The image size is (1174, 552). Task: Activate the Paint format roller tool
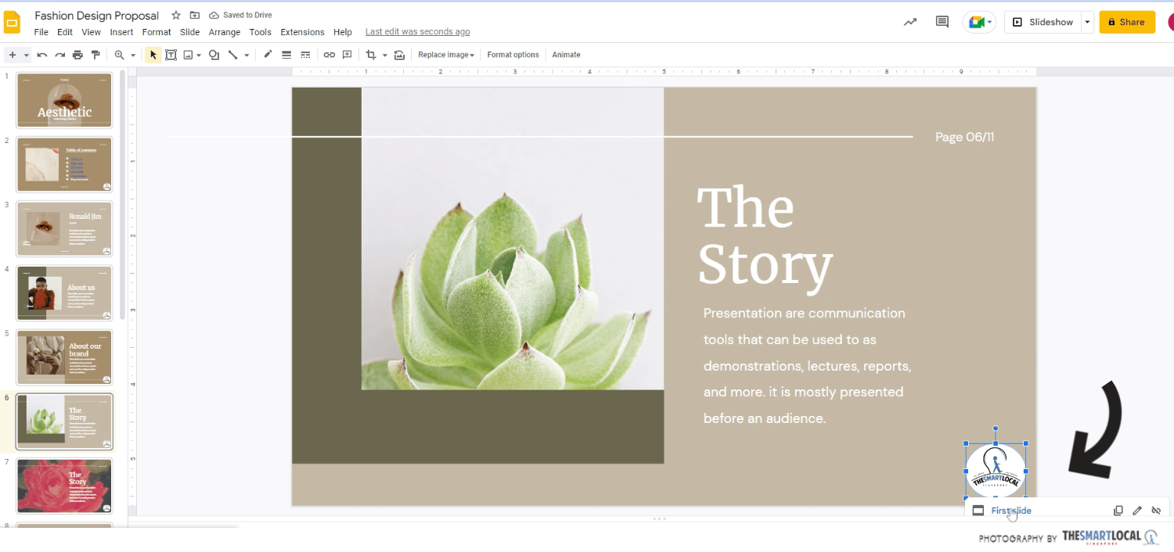95,55
